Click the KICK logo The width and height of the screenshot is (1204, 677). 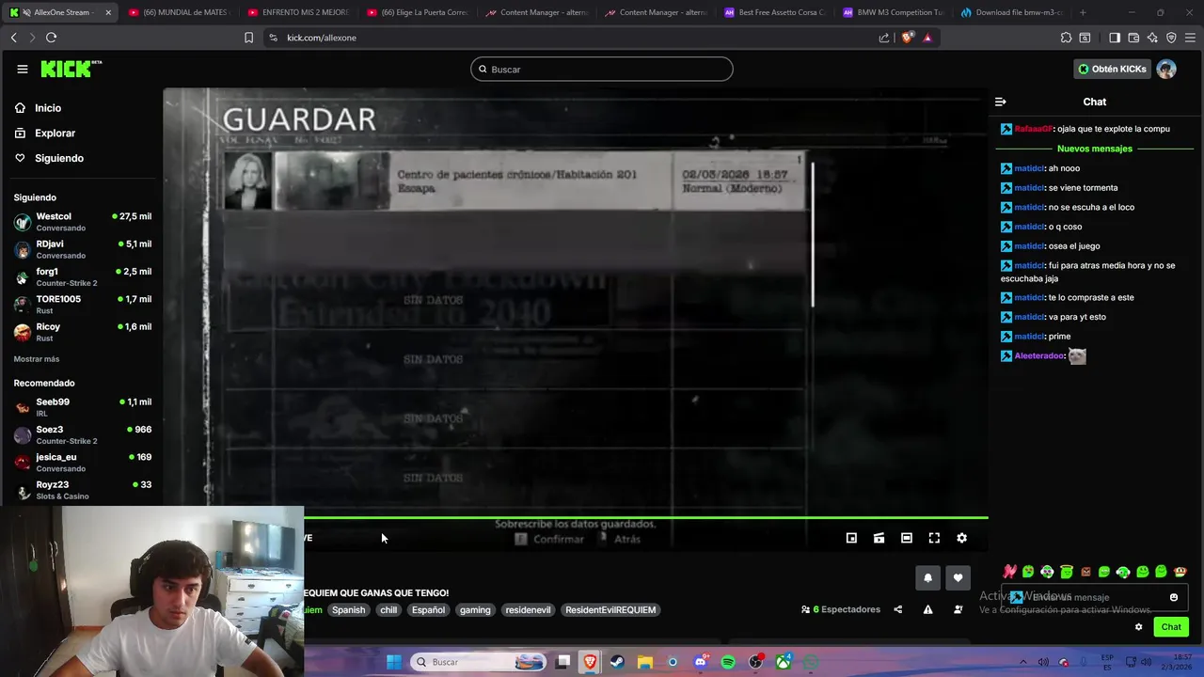tap(71, 69)
